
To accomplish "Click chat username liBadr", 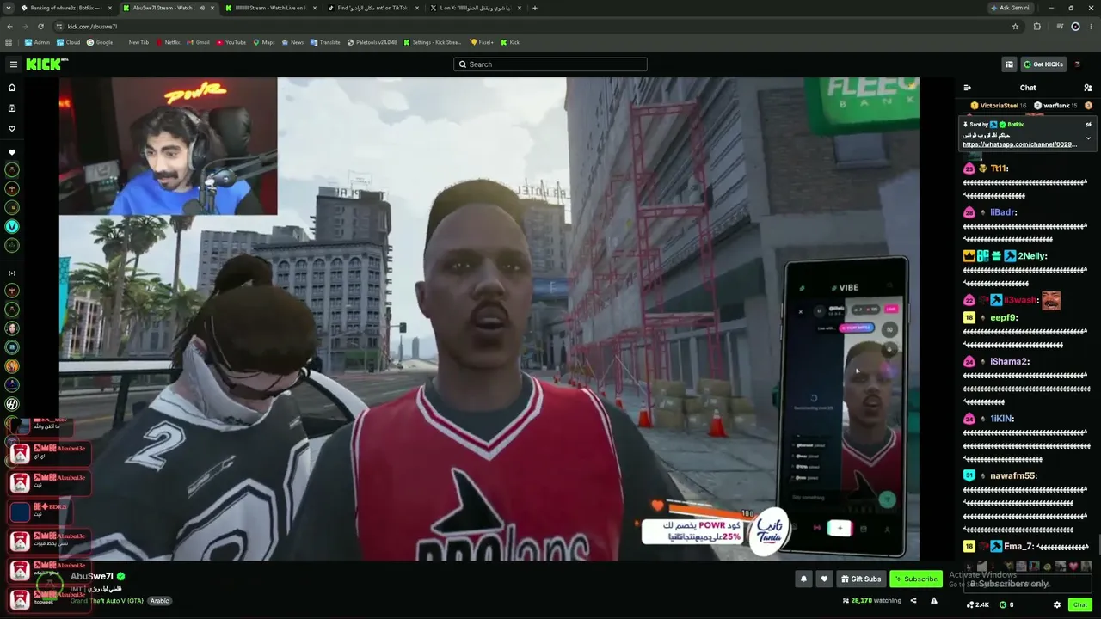I will (1004, 212).
